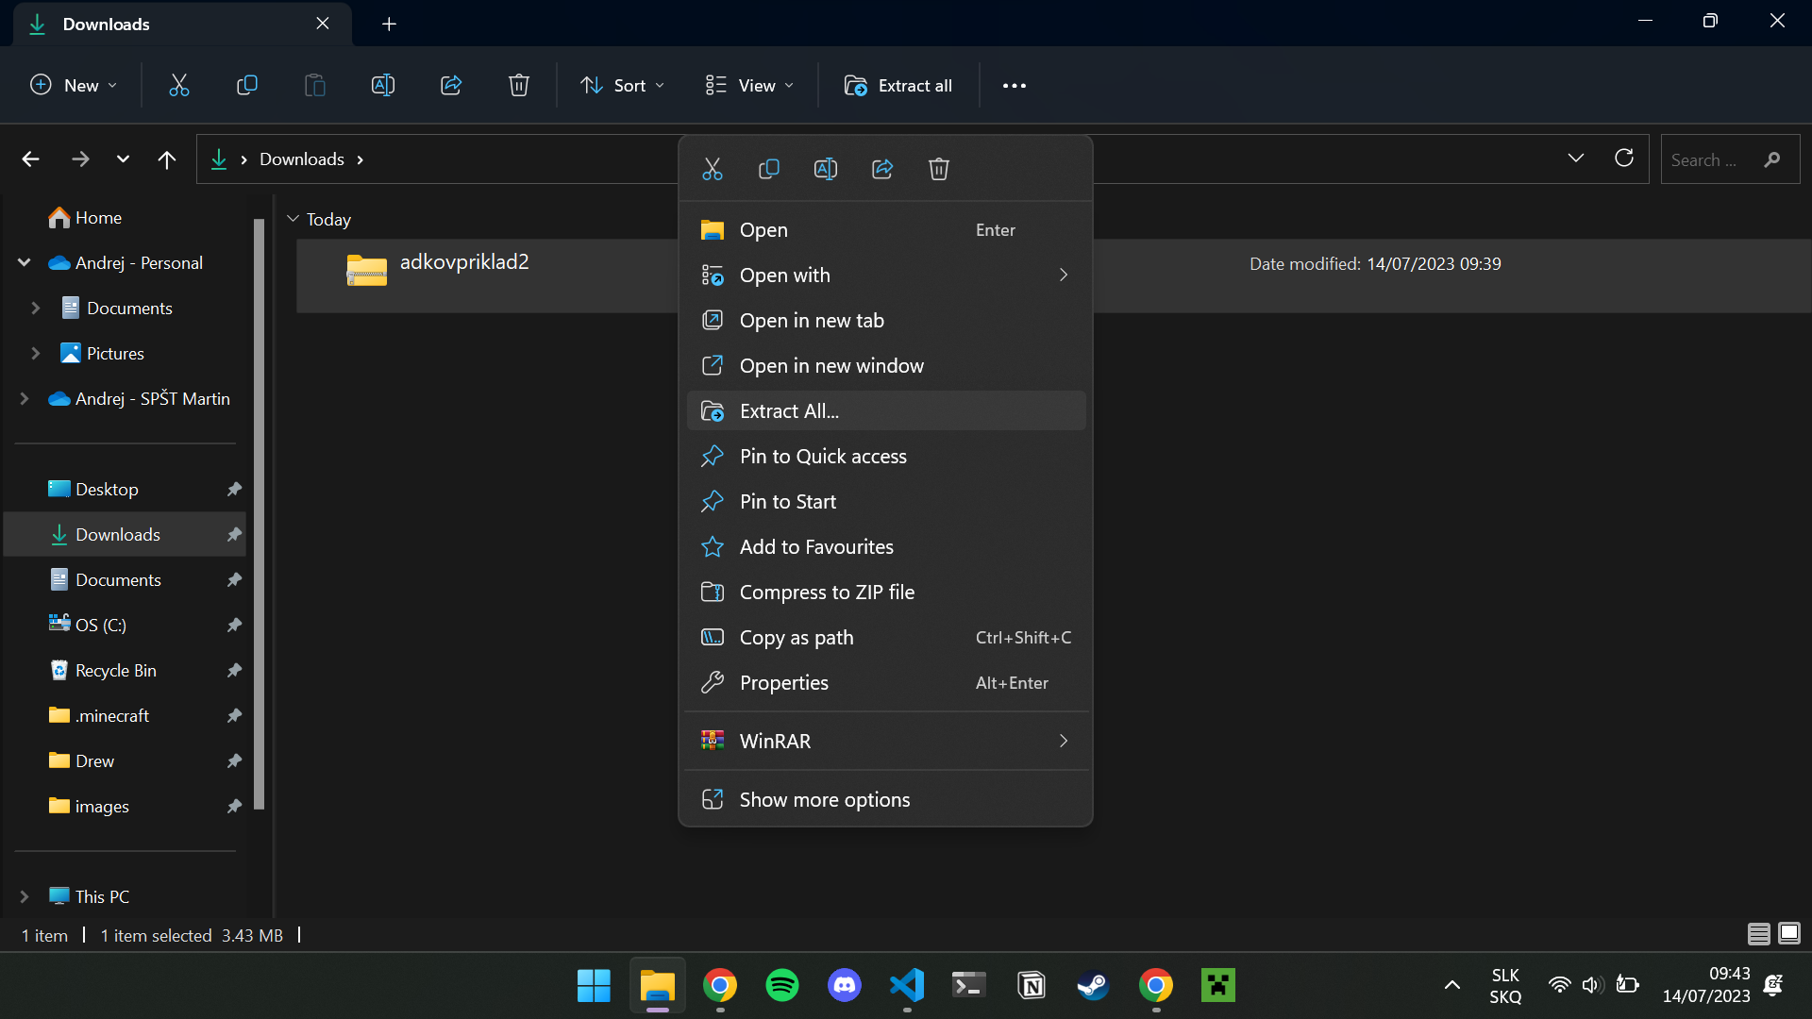Click the Copy icon in the main toolbar
Image resolution: width=1812 pixels, height=1019 pixels.
click(x=247, y=86)
